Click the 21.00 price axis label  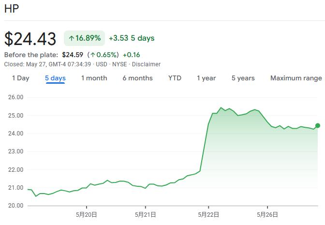coord(16,188)
